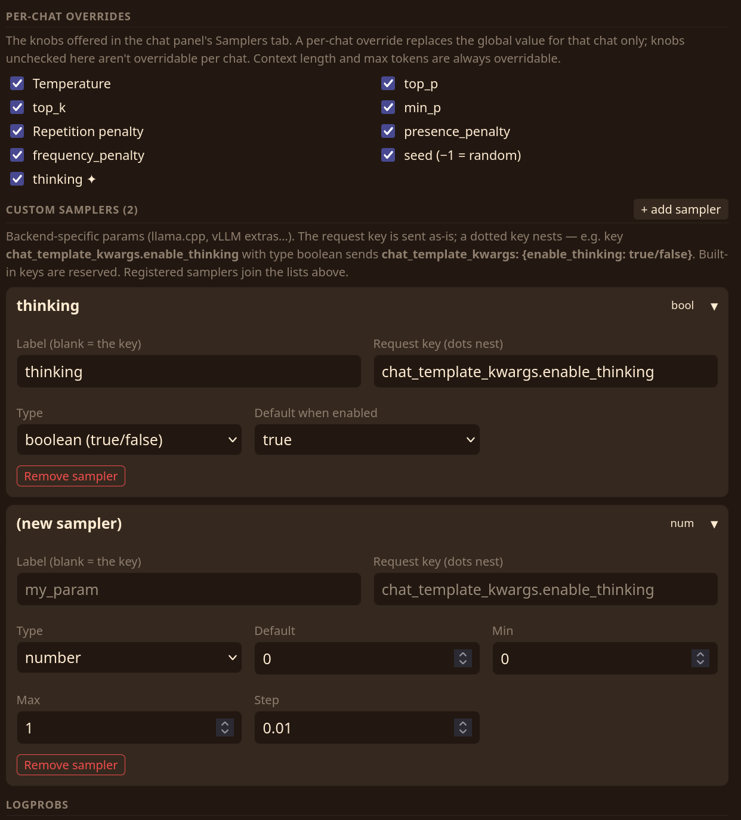
Task: Open the number Type dropdown
Action: pyautogui.click(x=129, y=658)
